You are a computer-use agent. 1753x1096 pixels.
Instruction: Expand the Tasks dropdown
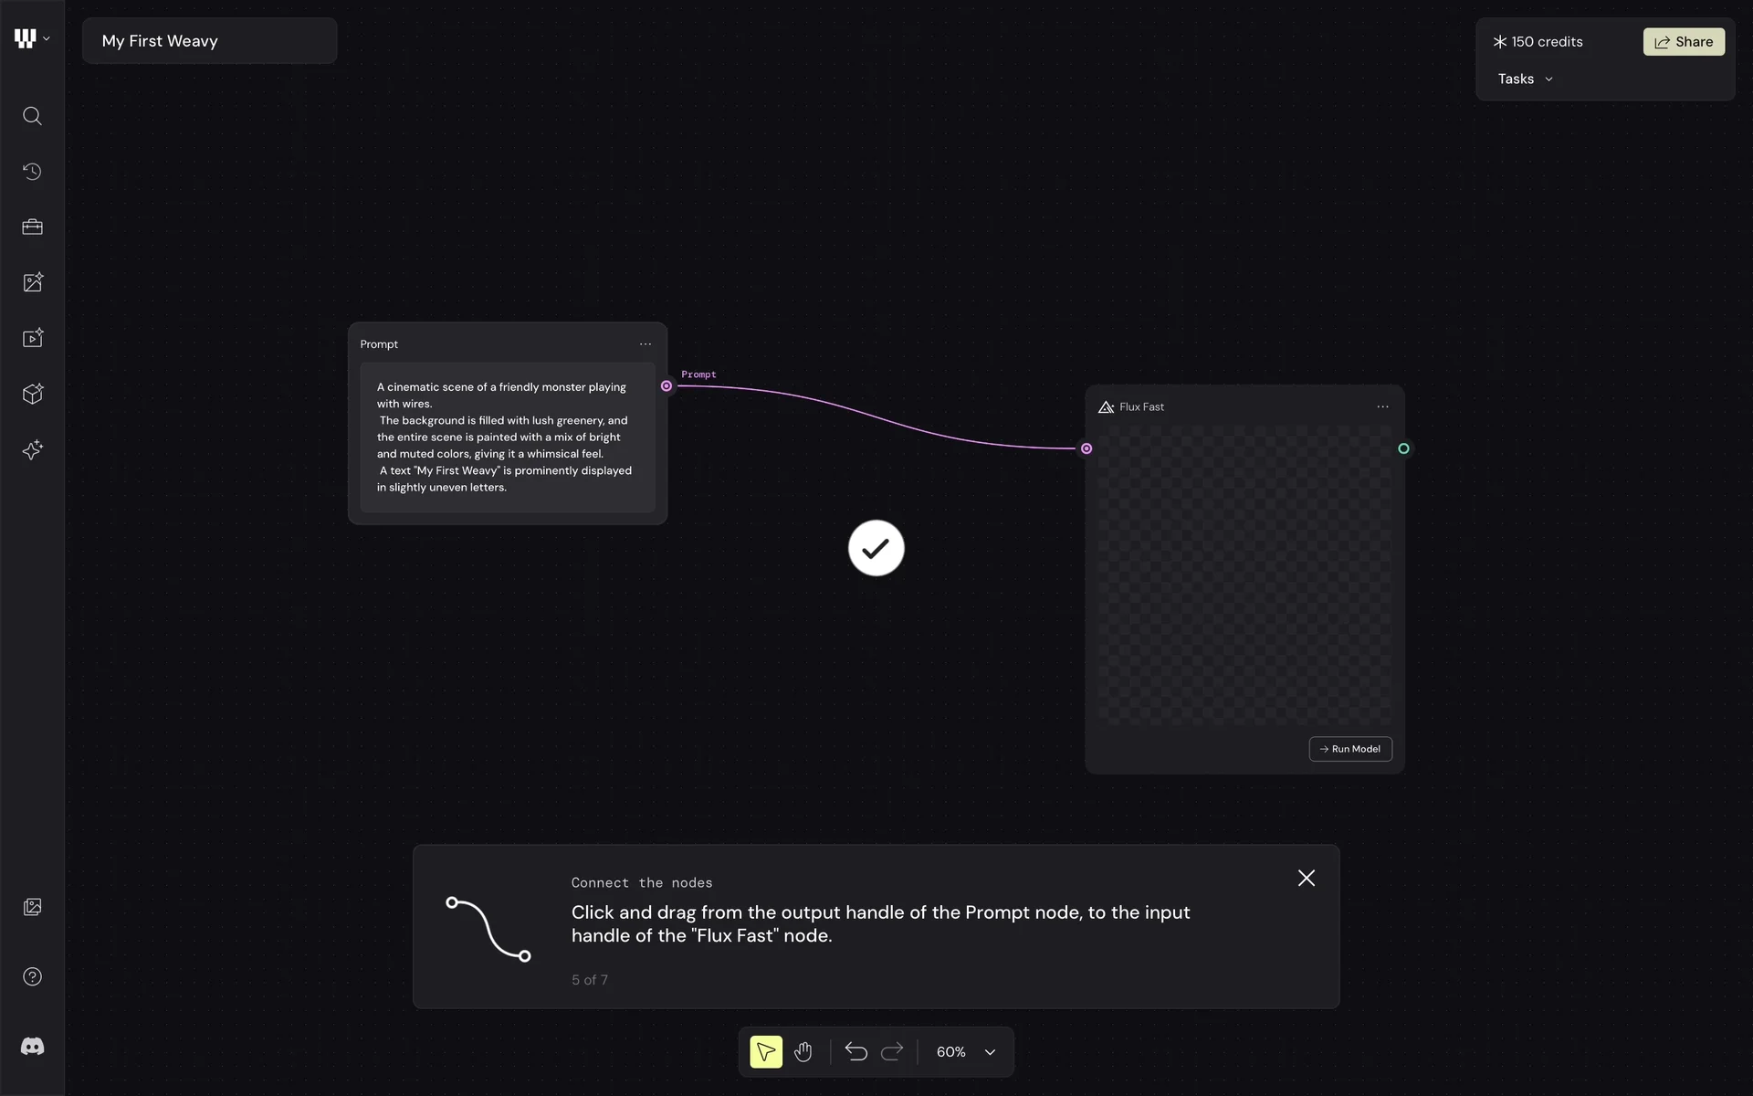click(1525, 79)
